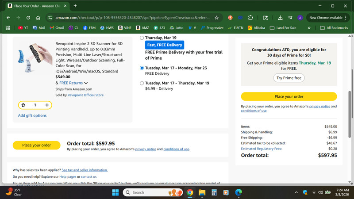Open the 123 bookmark
354x199 pixels.
(x=159, y=28)
